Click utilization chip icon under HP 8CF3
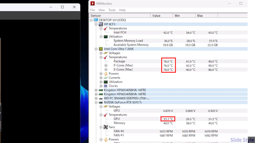 [106, 37]
